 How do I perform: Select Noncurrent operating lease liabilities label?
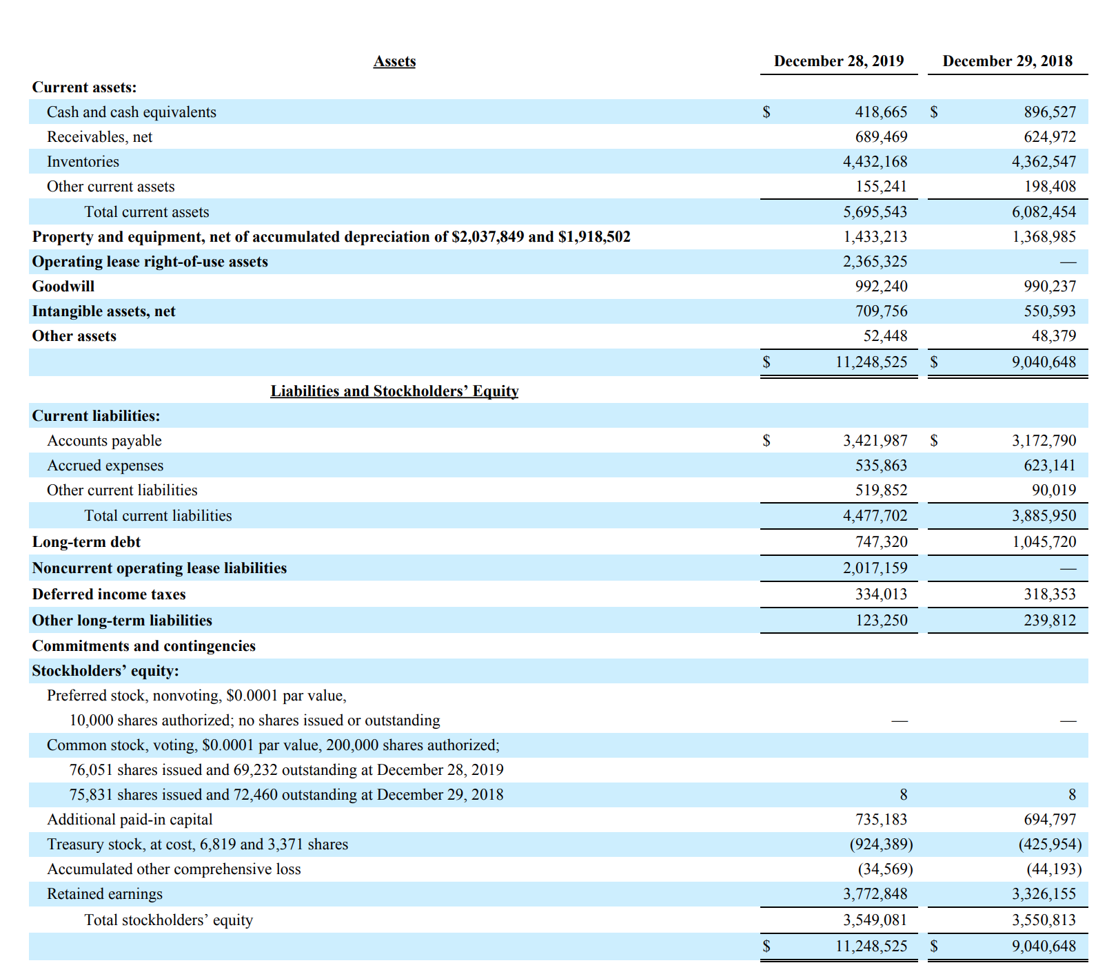[159, 568]
